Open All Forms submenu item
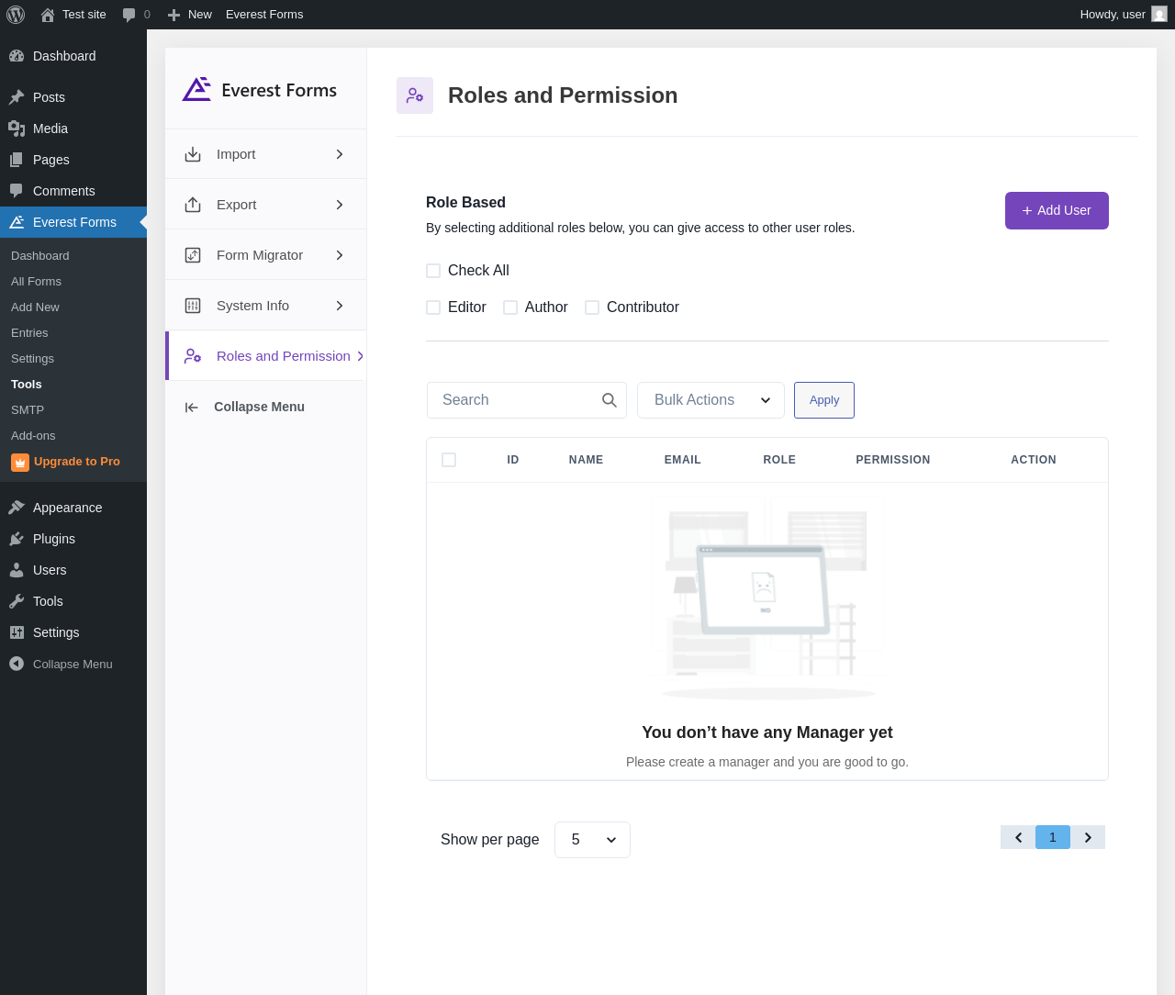The width and height of the screenshot is (1175, 995). [x=36, y=282]
